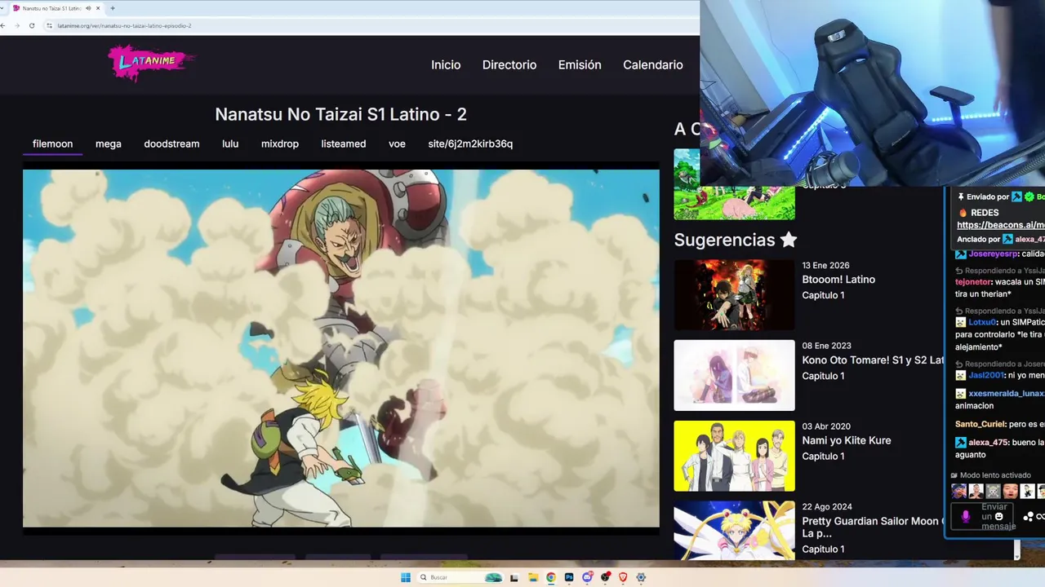Open the Inicio menu item
Viewport: 1045px width, 587px height.
point(446,65)
